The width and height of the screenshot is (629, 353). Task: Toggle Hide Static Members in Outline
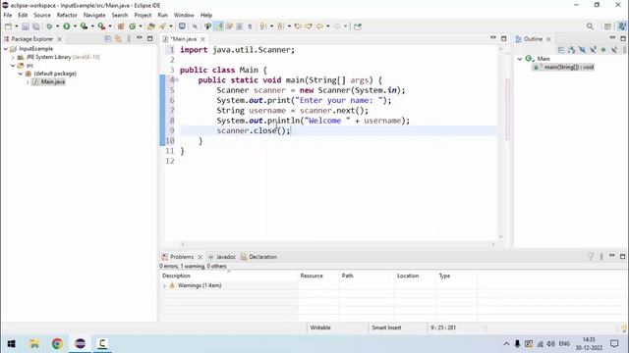[593, 50]
